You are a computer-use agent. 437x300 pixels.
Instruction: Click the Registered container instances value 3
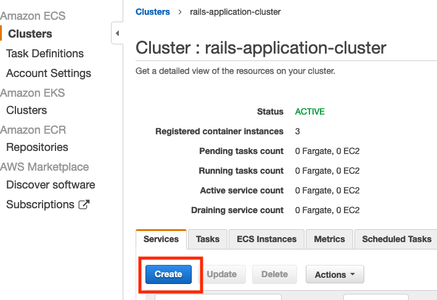point(297,131)
